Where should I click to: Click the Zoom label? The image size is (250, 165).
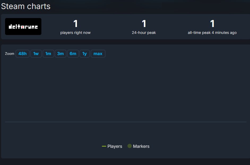pos(10,53)
